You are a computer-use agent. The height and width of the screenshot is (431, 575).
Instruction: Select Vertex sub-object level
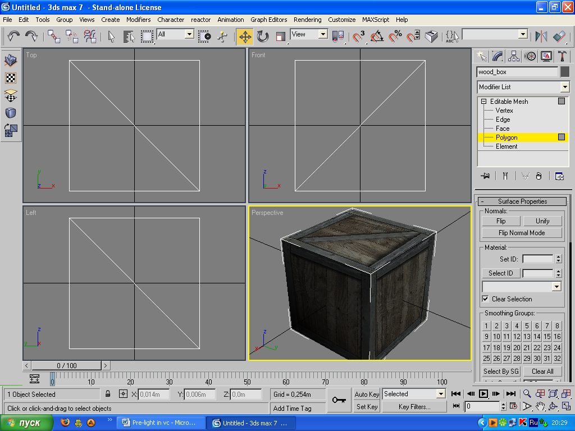point(504,111)
